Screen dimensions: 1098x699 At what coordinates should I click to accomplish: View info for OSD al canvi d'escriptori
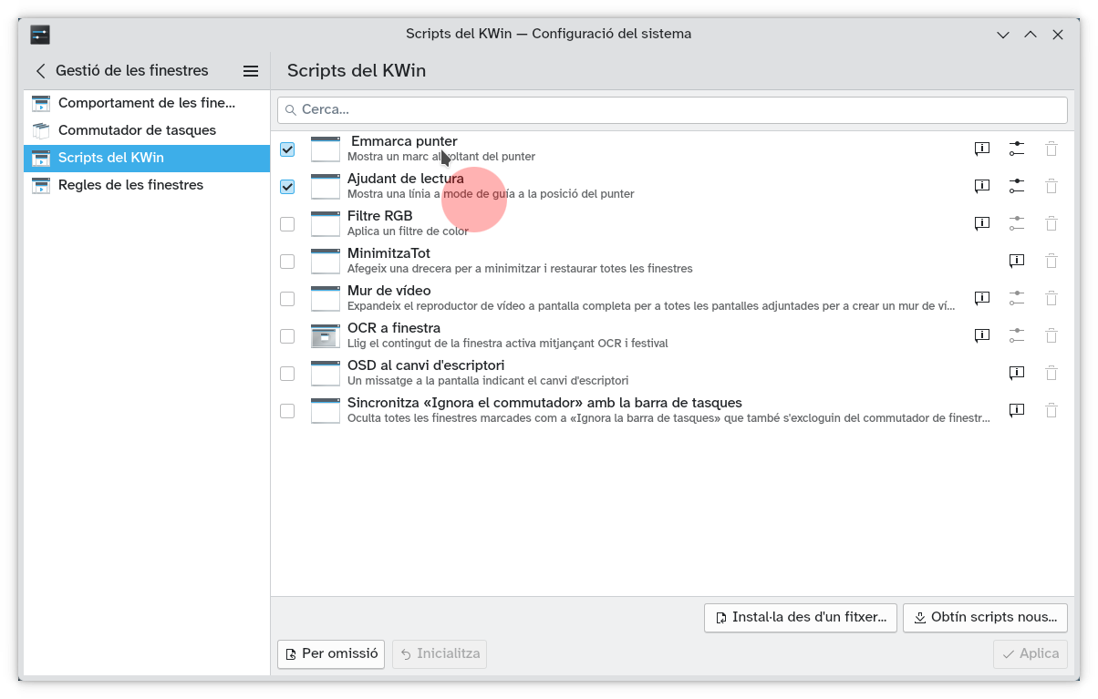pyautogui.click(x=1017, y=373)
